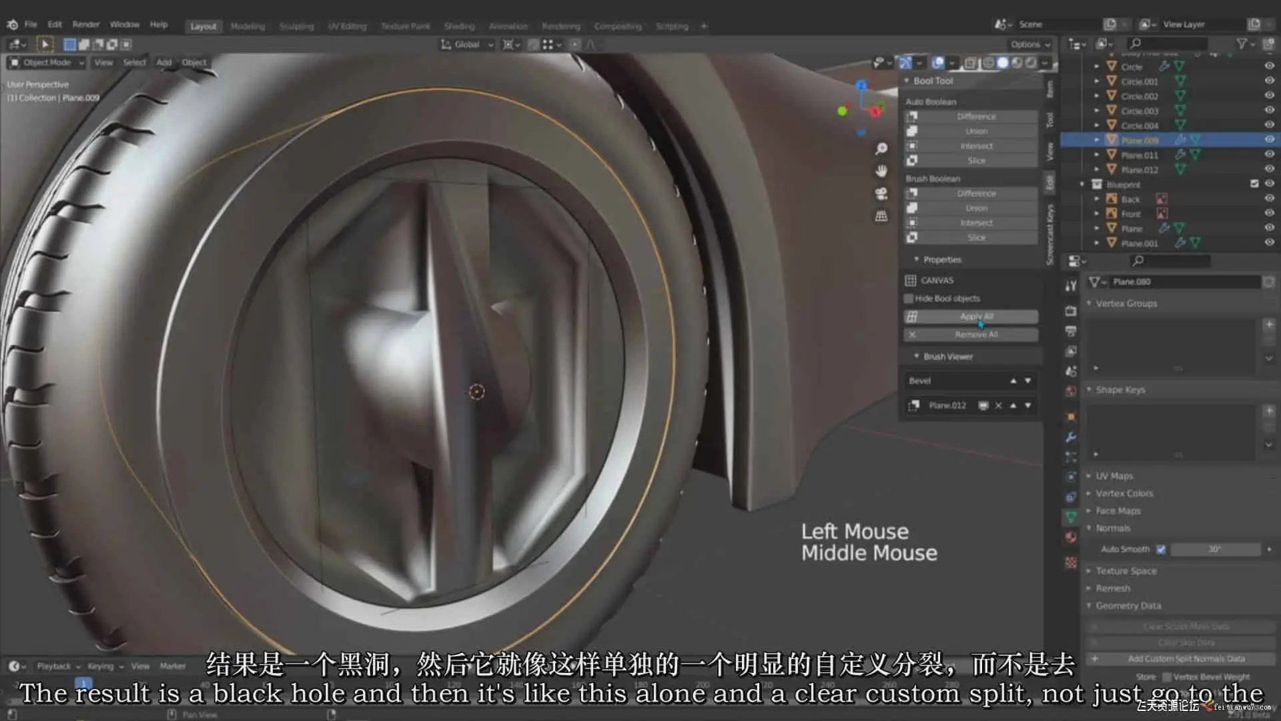Toggle camera view icon in viewport
The width and height of the screenshot is (1281, 721).
881,194
